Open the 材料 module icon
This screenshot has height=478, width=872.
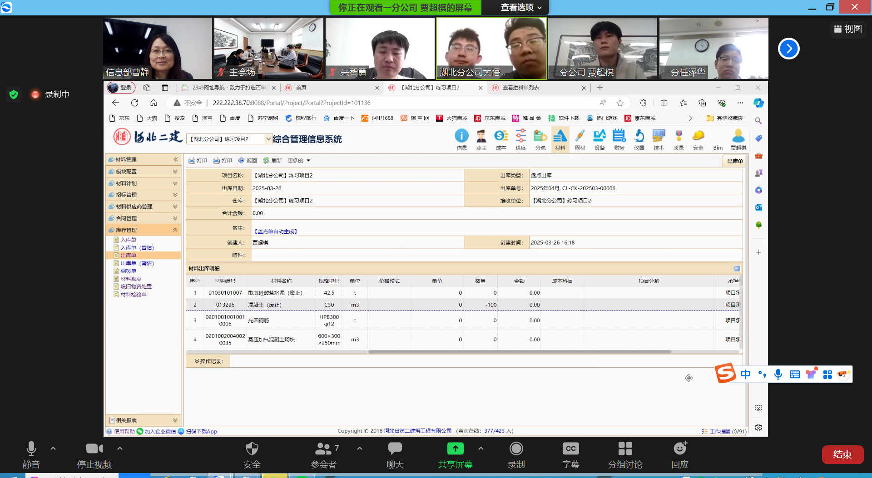coord(560,138)
